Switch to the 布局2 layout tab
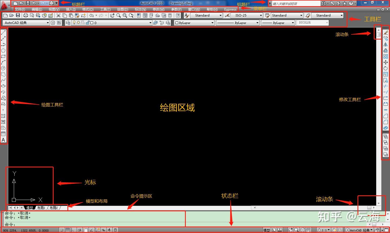This screenshot has height=233, width=390. pos(54,208)
